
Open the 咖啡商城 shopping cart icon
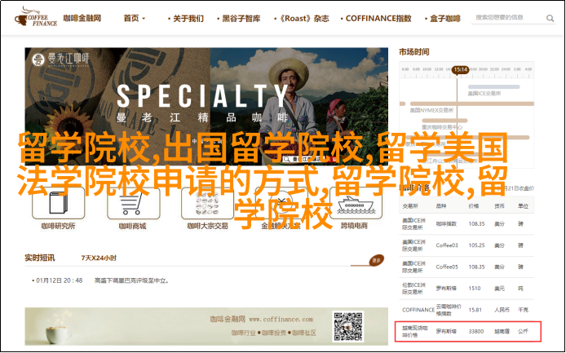click(133, 203)
